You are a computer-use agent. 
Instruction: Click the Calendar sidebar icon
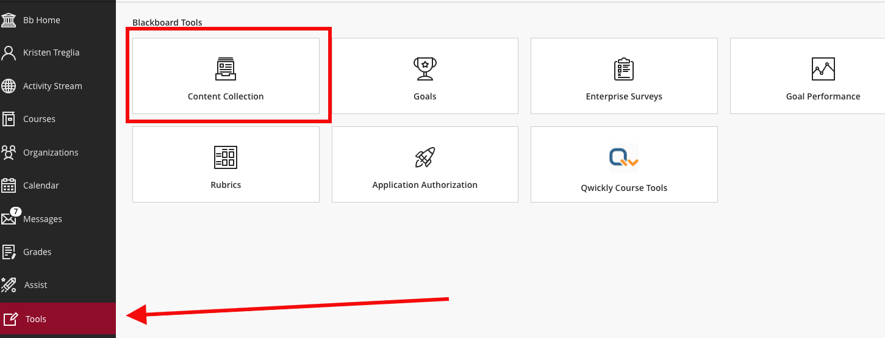pos(9,185)
